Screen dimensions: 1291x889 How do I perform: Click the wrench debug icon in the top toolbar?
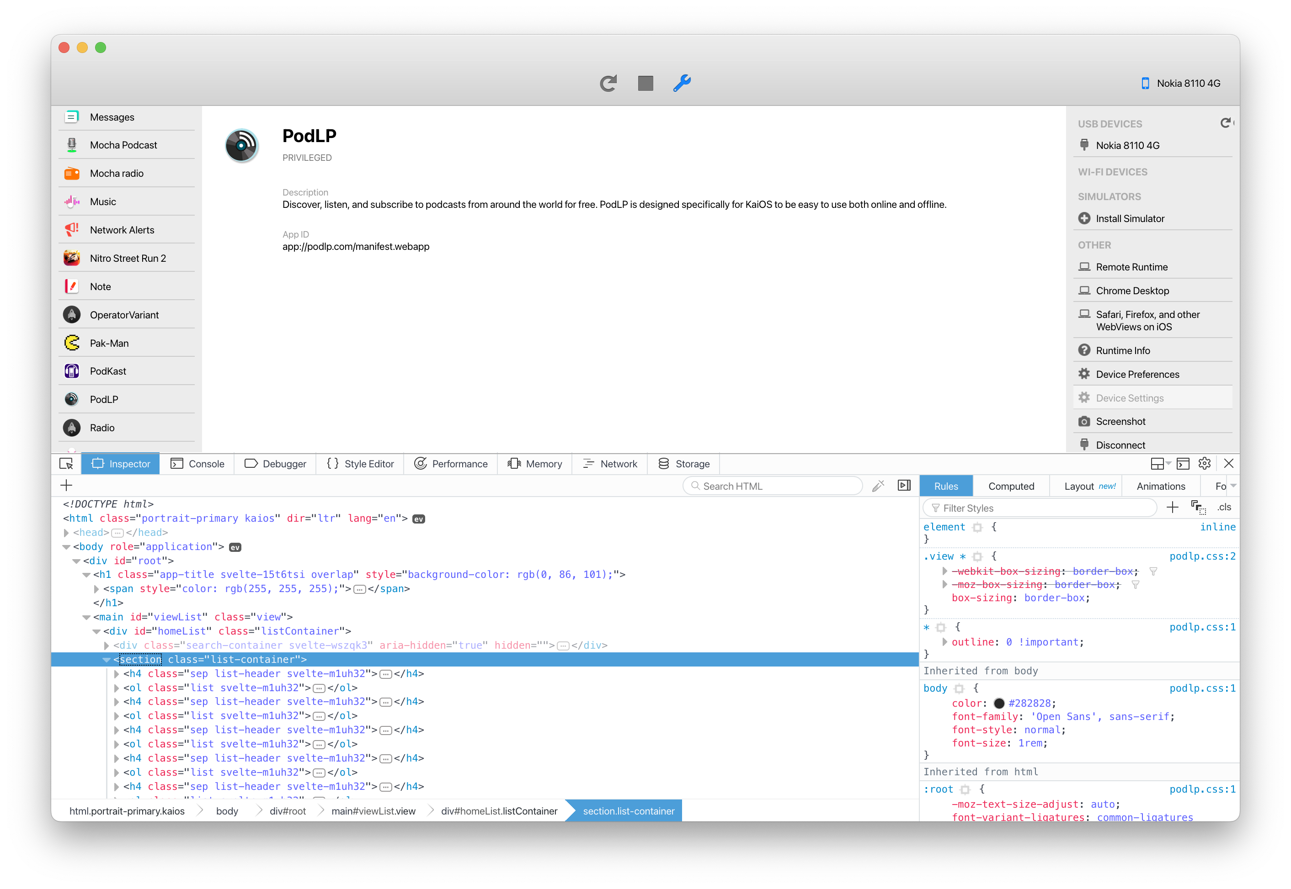pyautogui.click(x=682, y=83)
